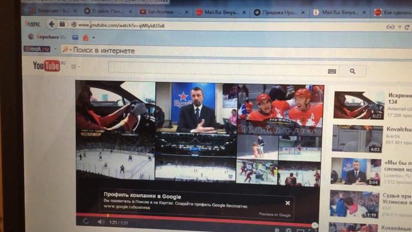This screenshot has height=232, width=412.
Task: Toggle theater mode in the player
Action: pyautogui.click(x=301, y=231)
